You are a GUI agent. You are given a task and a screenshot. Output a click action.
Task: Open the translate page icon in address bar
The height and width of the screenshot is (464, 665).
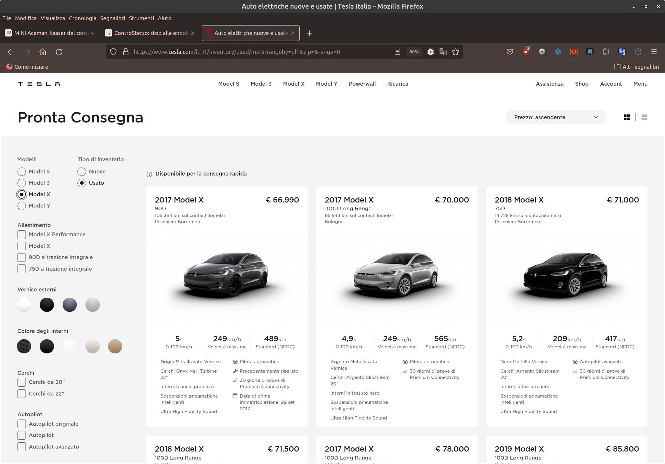[443, 52]
